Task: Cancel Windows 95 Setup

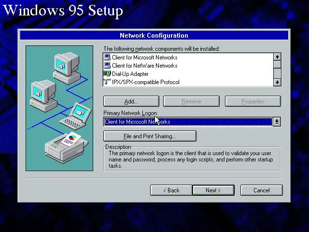Action: pyautogui.click(x=262, y=190)
